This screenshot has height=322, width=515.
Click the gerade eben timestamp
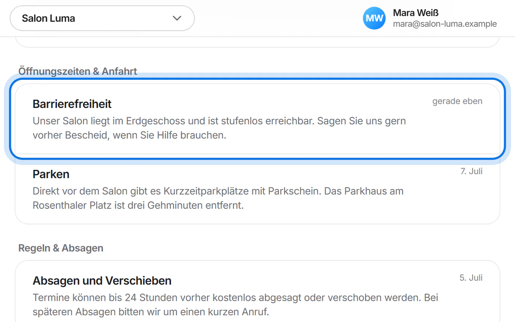point(457,101)
